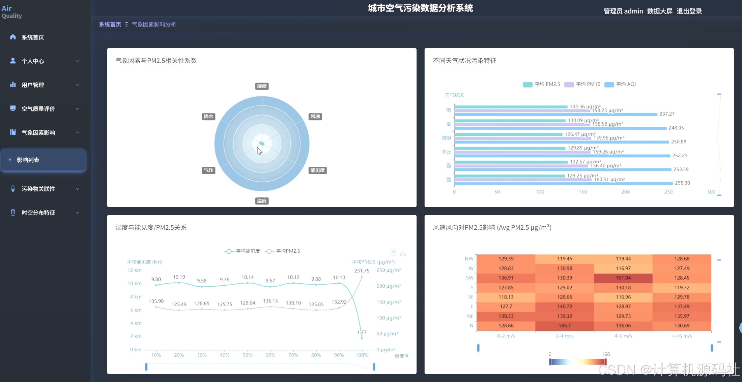Click the bar chart icon for 用户管理
This screenshot has height=382, width=742.
[13, 85]
